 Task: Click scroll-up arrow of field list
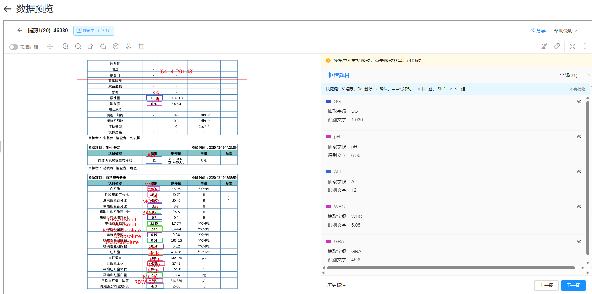tap(588, 98)
